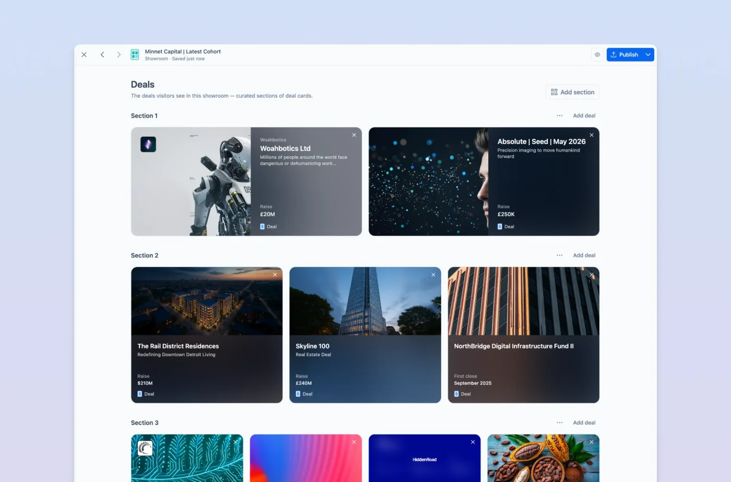731x482 pixels.
Task: Open the Skyline 100 skyscraper image
Action: pyautogui.click(x=365, y=301)
